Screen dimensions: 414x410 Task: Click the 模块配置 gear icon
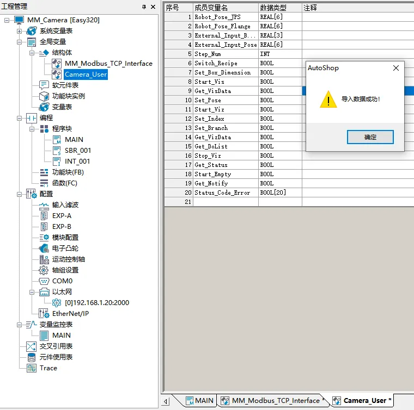coord(44,238)
